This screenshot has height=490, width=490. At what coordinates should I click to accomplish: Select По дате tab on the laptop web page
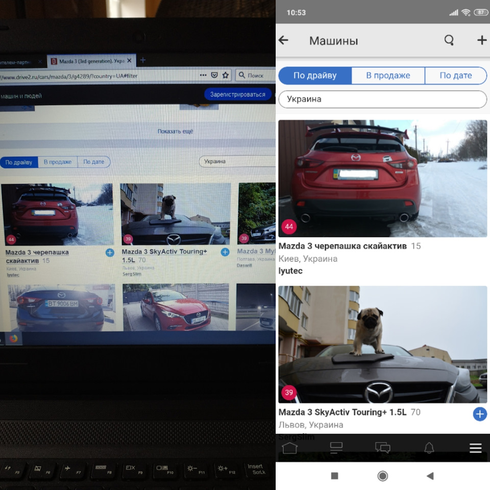pyautogui.click(x=93, y=162)
